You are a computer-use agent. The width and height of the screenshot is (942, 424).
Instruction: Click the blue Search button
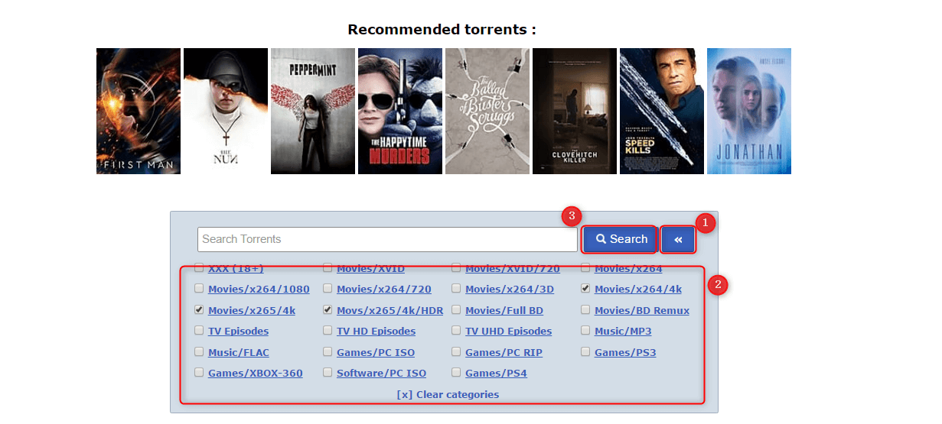(x=621, y=239)
